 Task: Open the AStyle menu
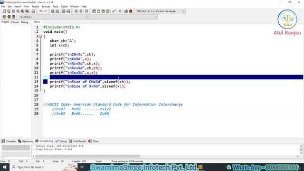click(x=64, y=6)
